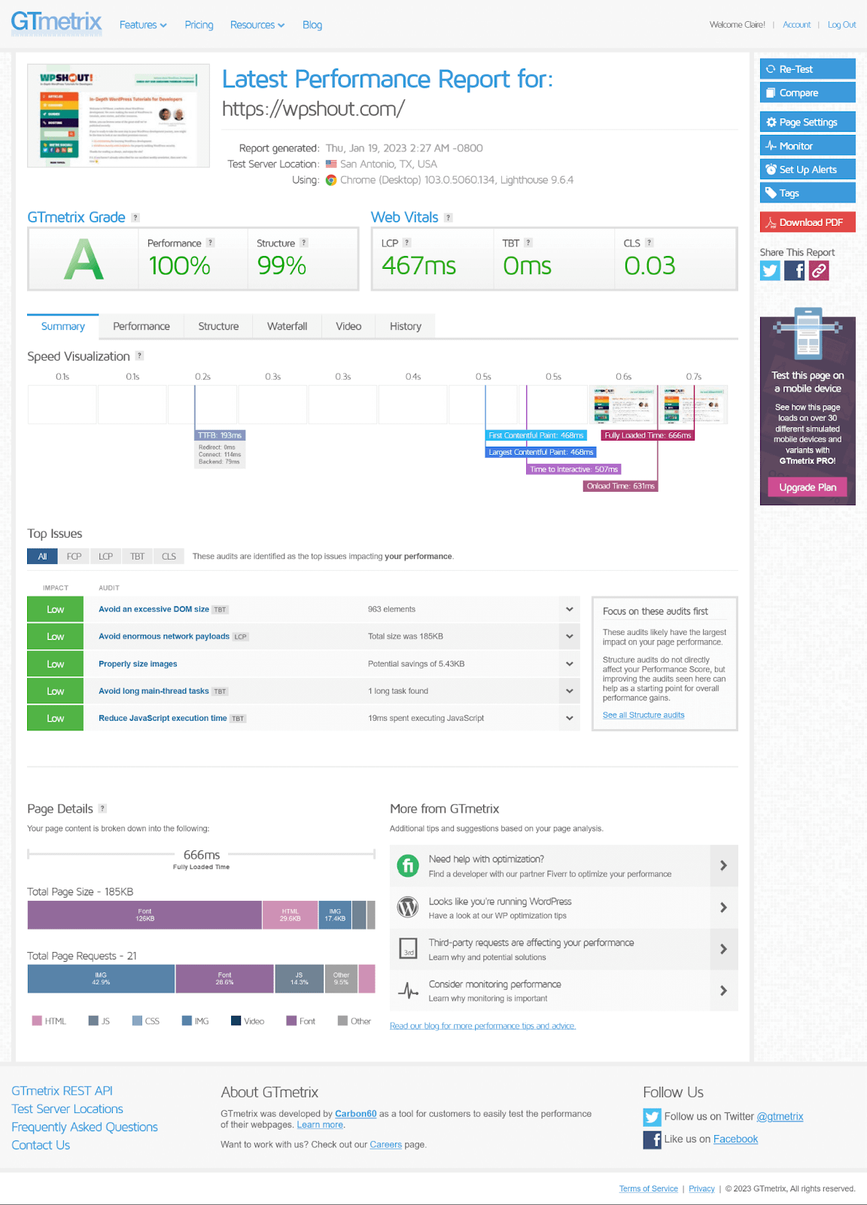The width and height of the screenshot is (867, 1205).
Task: Open the Resources dropdown menu
Action: (x=257, y=25)
